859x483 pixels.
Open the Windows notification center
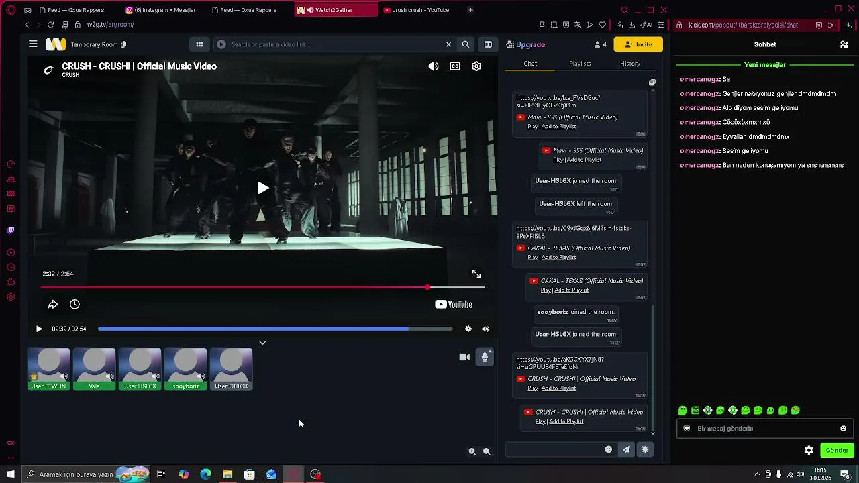coord(845,474)
